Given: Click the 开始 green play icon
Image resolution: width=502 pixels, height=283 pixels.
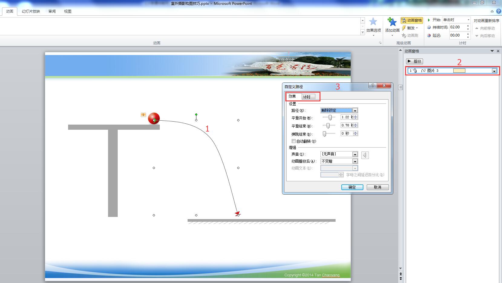Looking at the screenshot, I should click(x=429, y=20).
